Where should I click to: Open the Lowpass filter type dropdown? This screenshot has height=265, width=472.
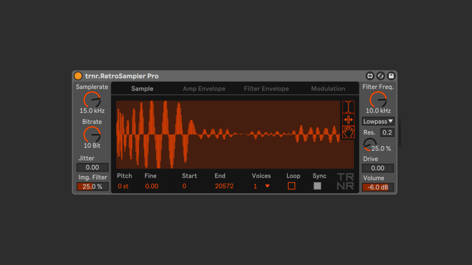tap(378, 121)
